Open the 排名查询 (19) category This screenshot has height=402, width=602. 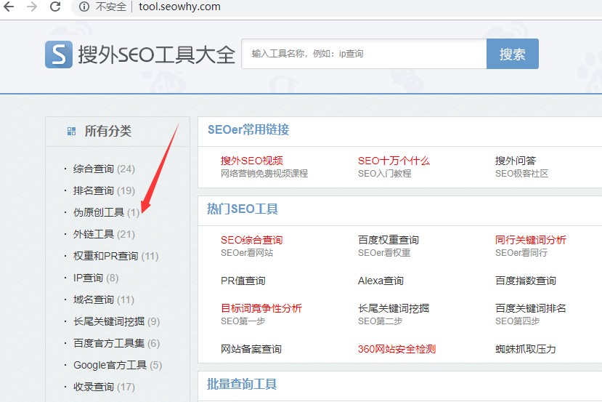[x=104, y=190]
